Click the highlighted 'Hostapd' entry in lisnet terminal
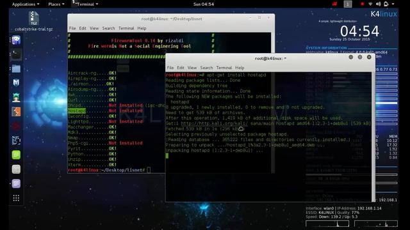Image resolution: width=410 pixels, height=230 pixels. click(x=77, y=111)
